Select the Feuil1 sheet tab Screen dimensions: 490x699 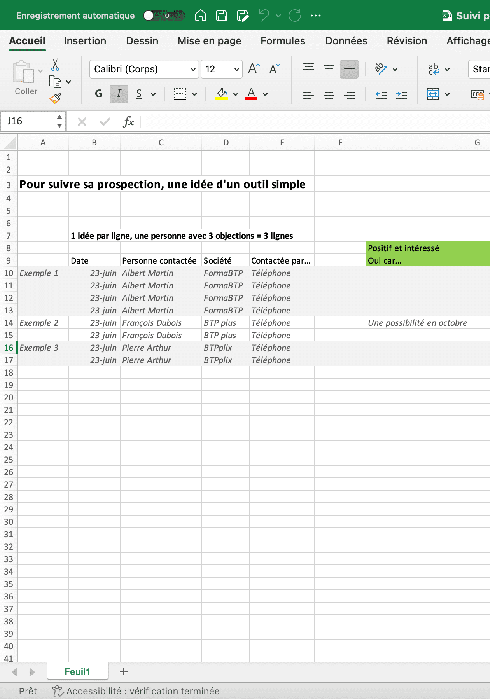(x=77, y=672)
